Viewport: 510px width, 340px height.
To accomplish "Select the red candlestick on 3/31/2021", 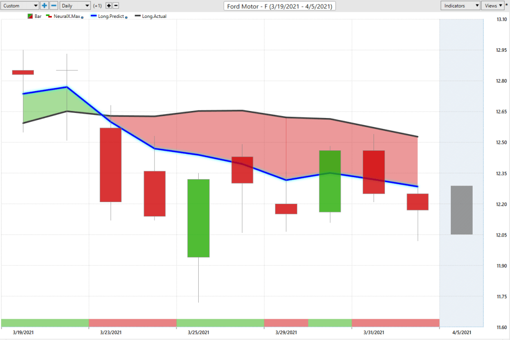I will tap(374, 172).
